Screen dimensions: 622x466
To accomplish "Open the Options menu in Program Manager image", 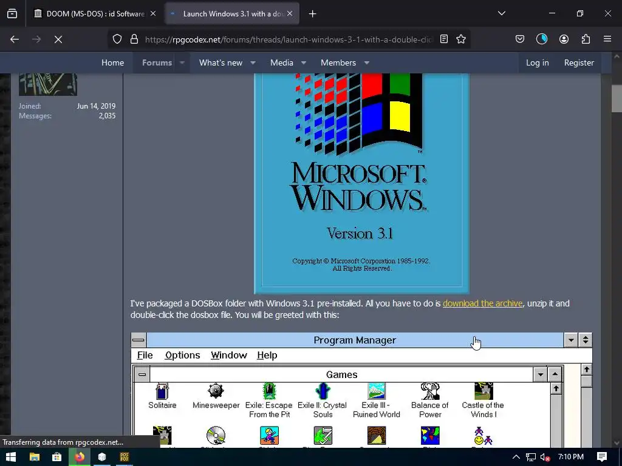I will pyautogui.click(x=182, y=355).
